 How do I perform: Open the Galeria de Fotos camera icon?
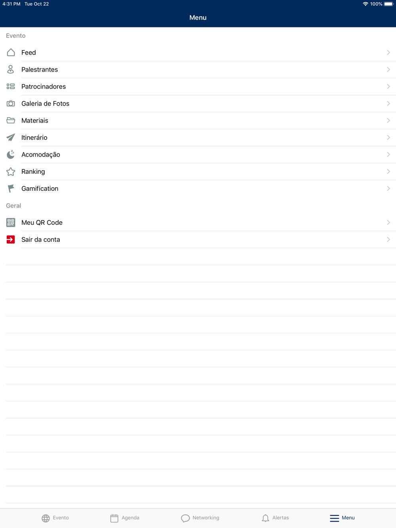click(x=11, y=103)
